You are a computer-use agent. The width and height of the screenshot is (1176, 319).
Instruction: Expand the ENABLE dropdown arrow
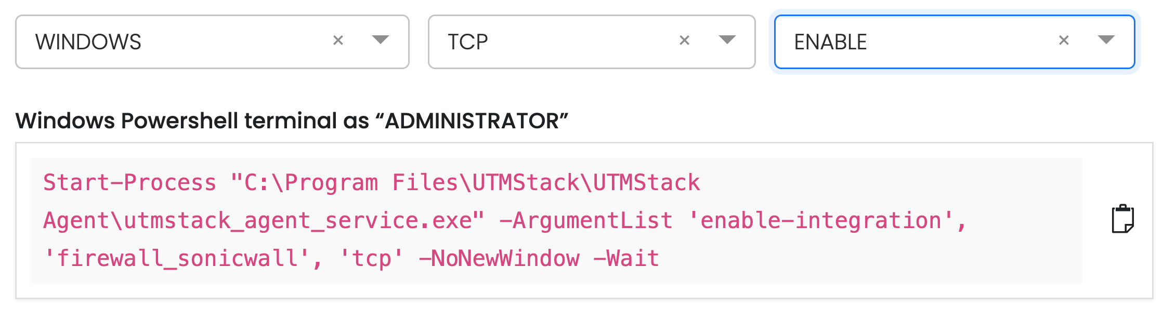click(1106, 40)
